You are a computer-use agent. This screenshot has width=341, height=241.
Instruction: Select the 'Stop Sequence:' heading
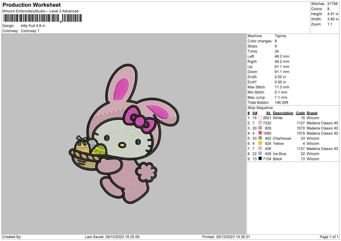[x=260, y=108]
